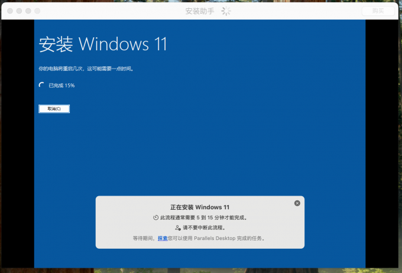Click the fourth gray title bar dot
Screen dimensions: 402x273
(37, 11)
